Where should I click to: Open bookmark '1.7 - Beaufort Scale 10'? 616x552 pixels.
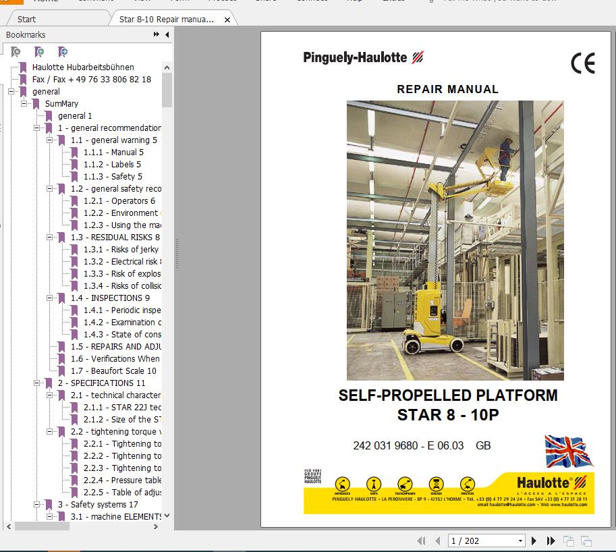[113, 371]
